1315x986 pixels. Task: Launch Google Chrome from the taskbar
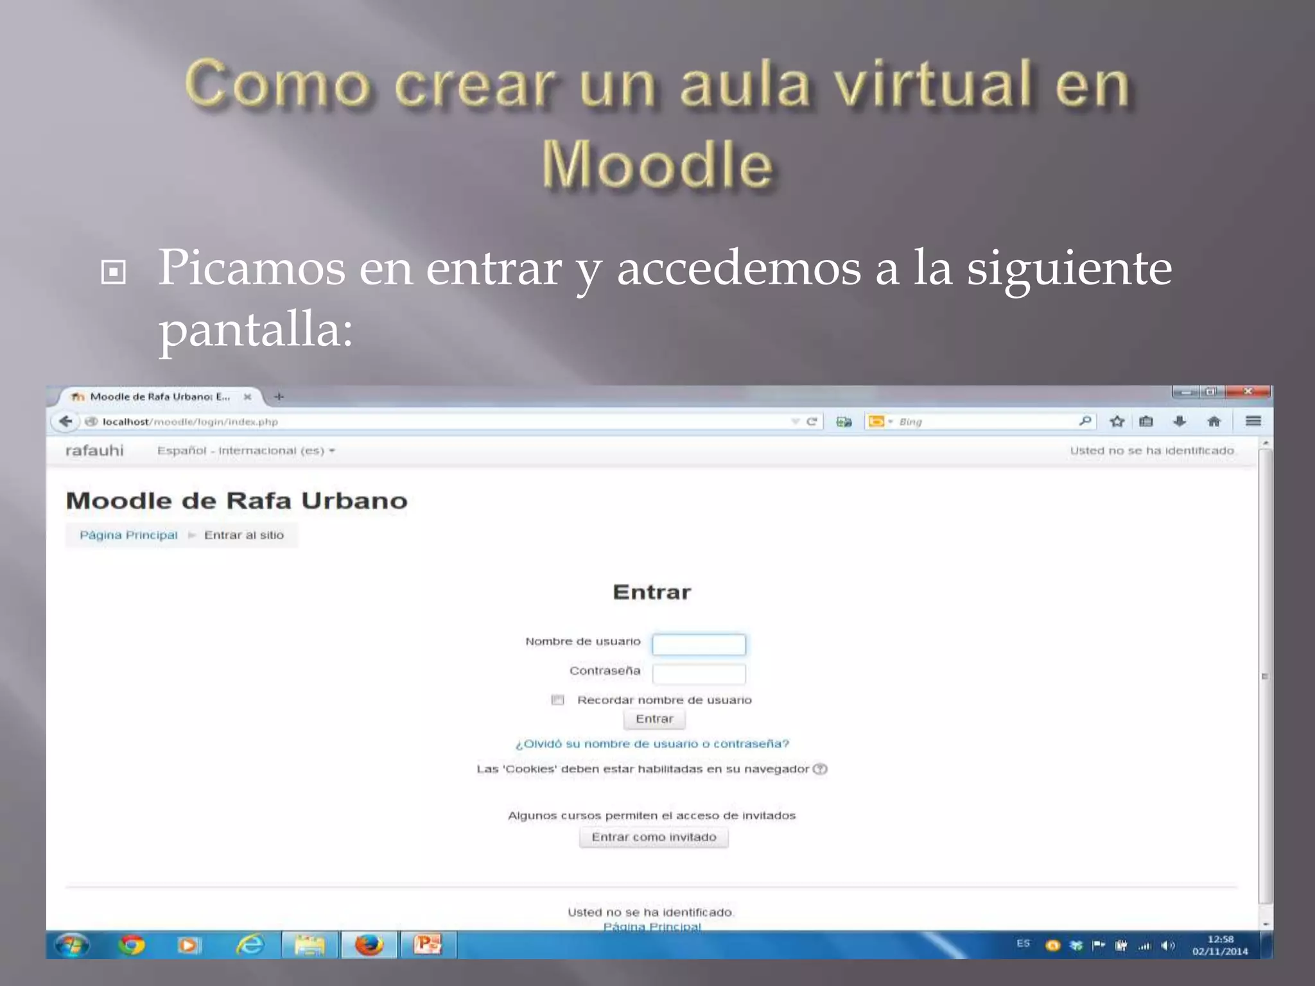[131, 945]
